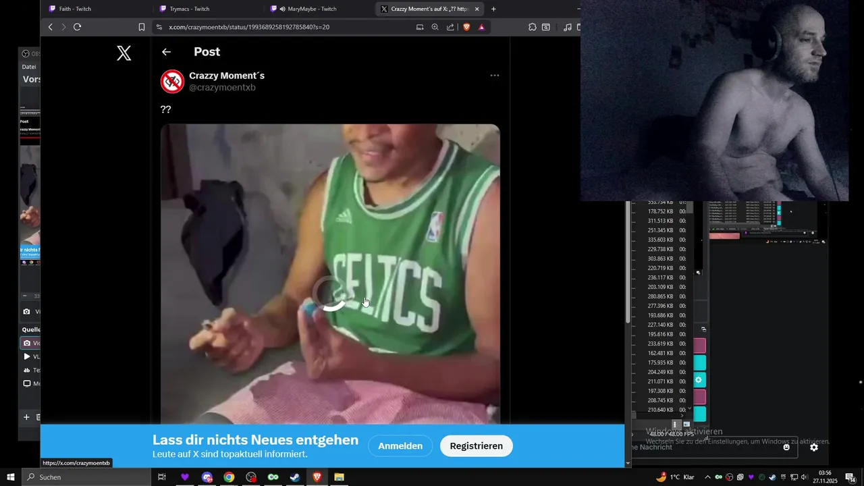
Task: Open the browser extensions puzzle icon
Action: click(533, 27)
